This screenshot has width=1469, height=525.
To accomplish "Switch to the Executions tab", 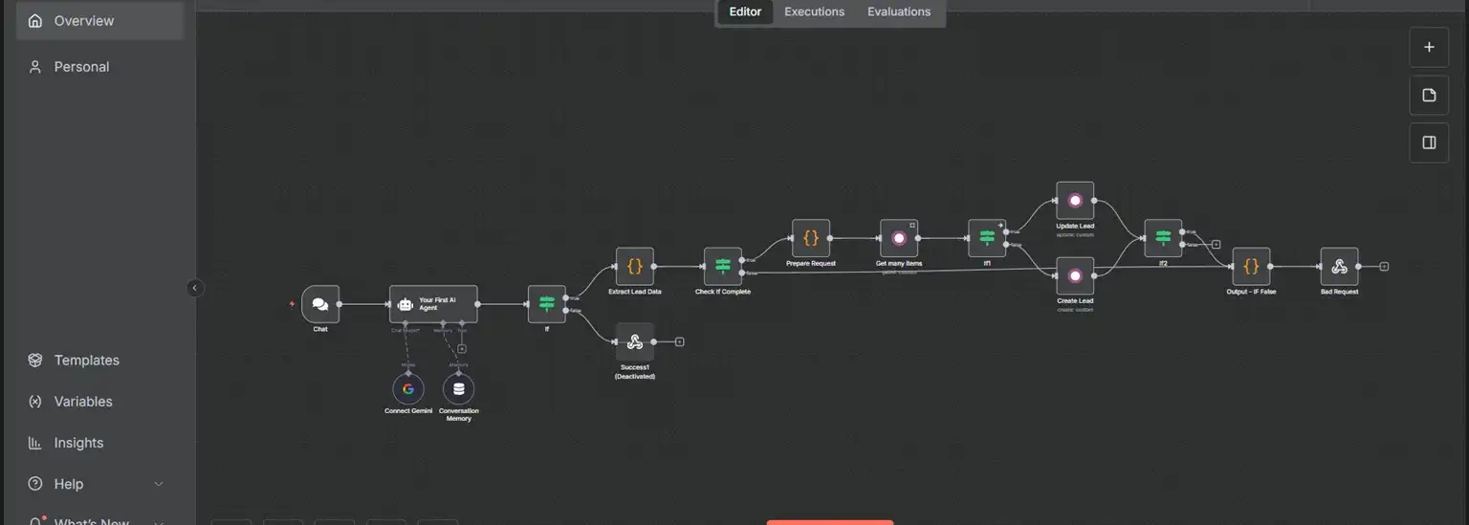I will click(814, 12).
